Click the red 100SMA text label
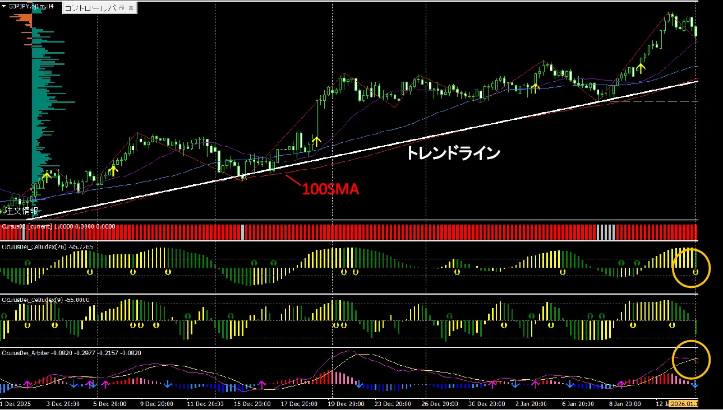The height and width of the screenshot is (410, 723). click(x=330, y=189)
